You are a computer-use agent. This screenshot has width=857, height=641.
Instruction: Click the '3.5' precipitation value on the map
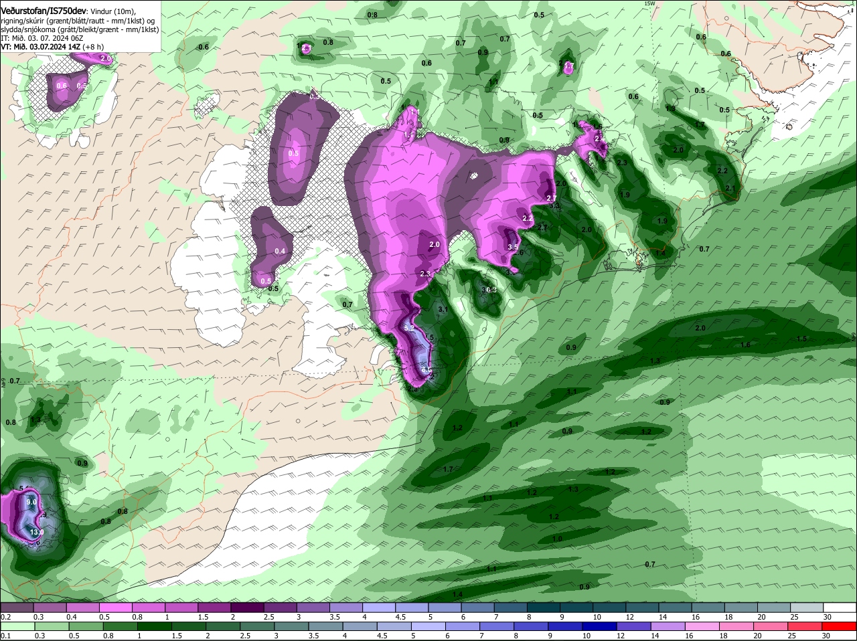[514, 248]
